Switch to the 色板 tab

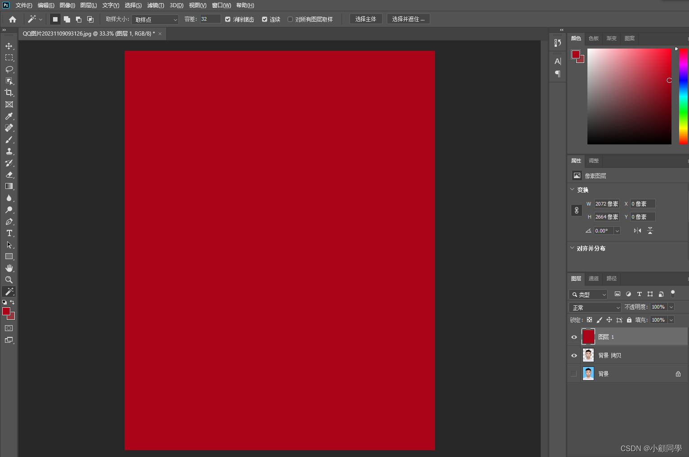tap(594, 38)
